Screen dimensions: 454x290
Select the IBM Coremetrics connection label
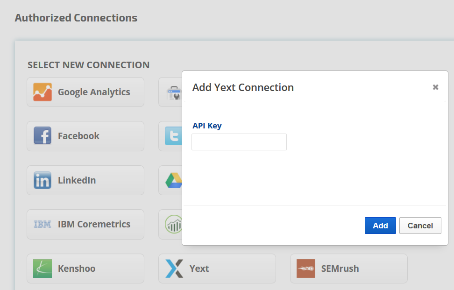[x=94, y=224]
